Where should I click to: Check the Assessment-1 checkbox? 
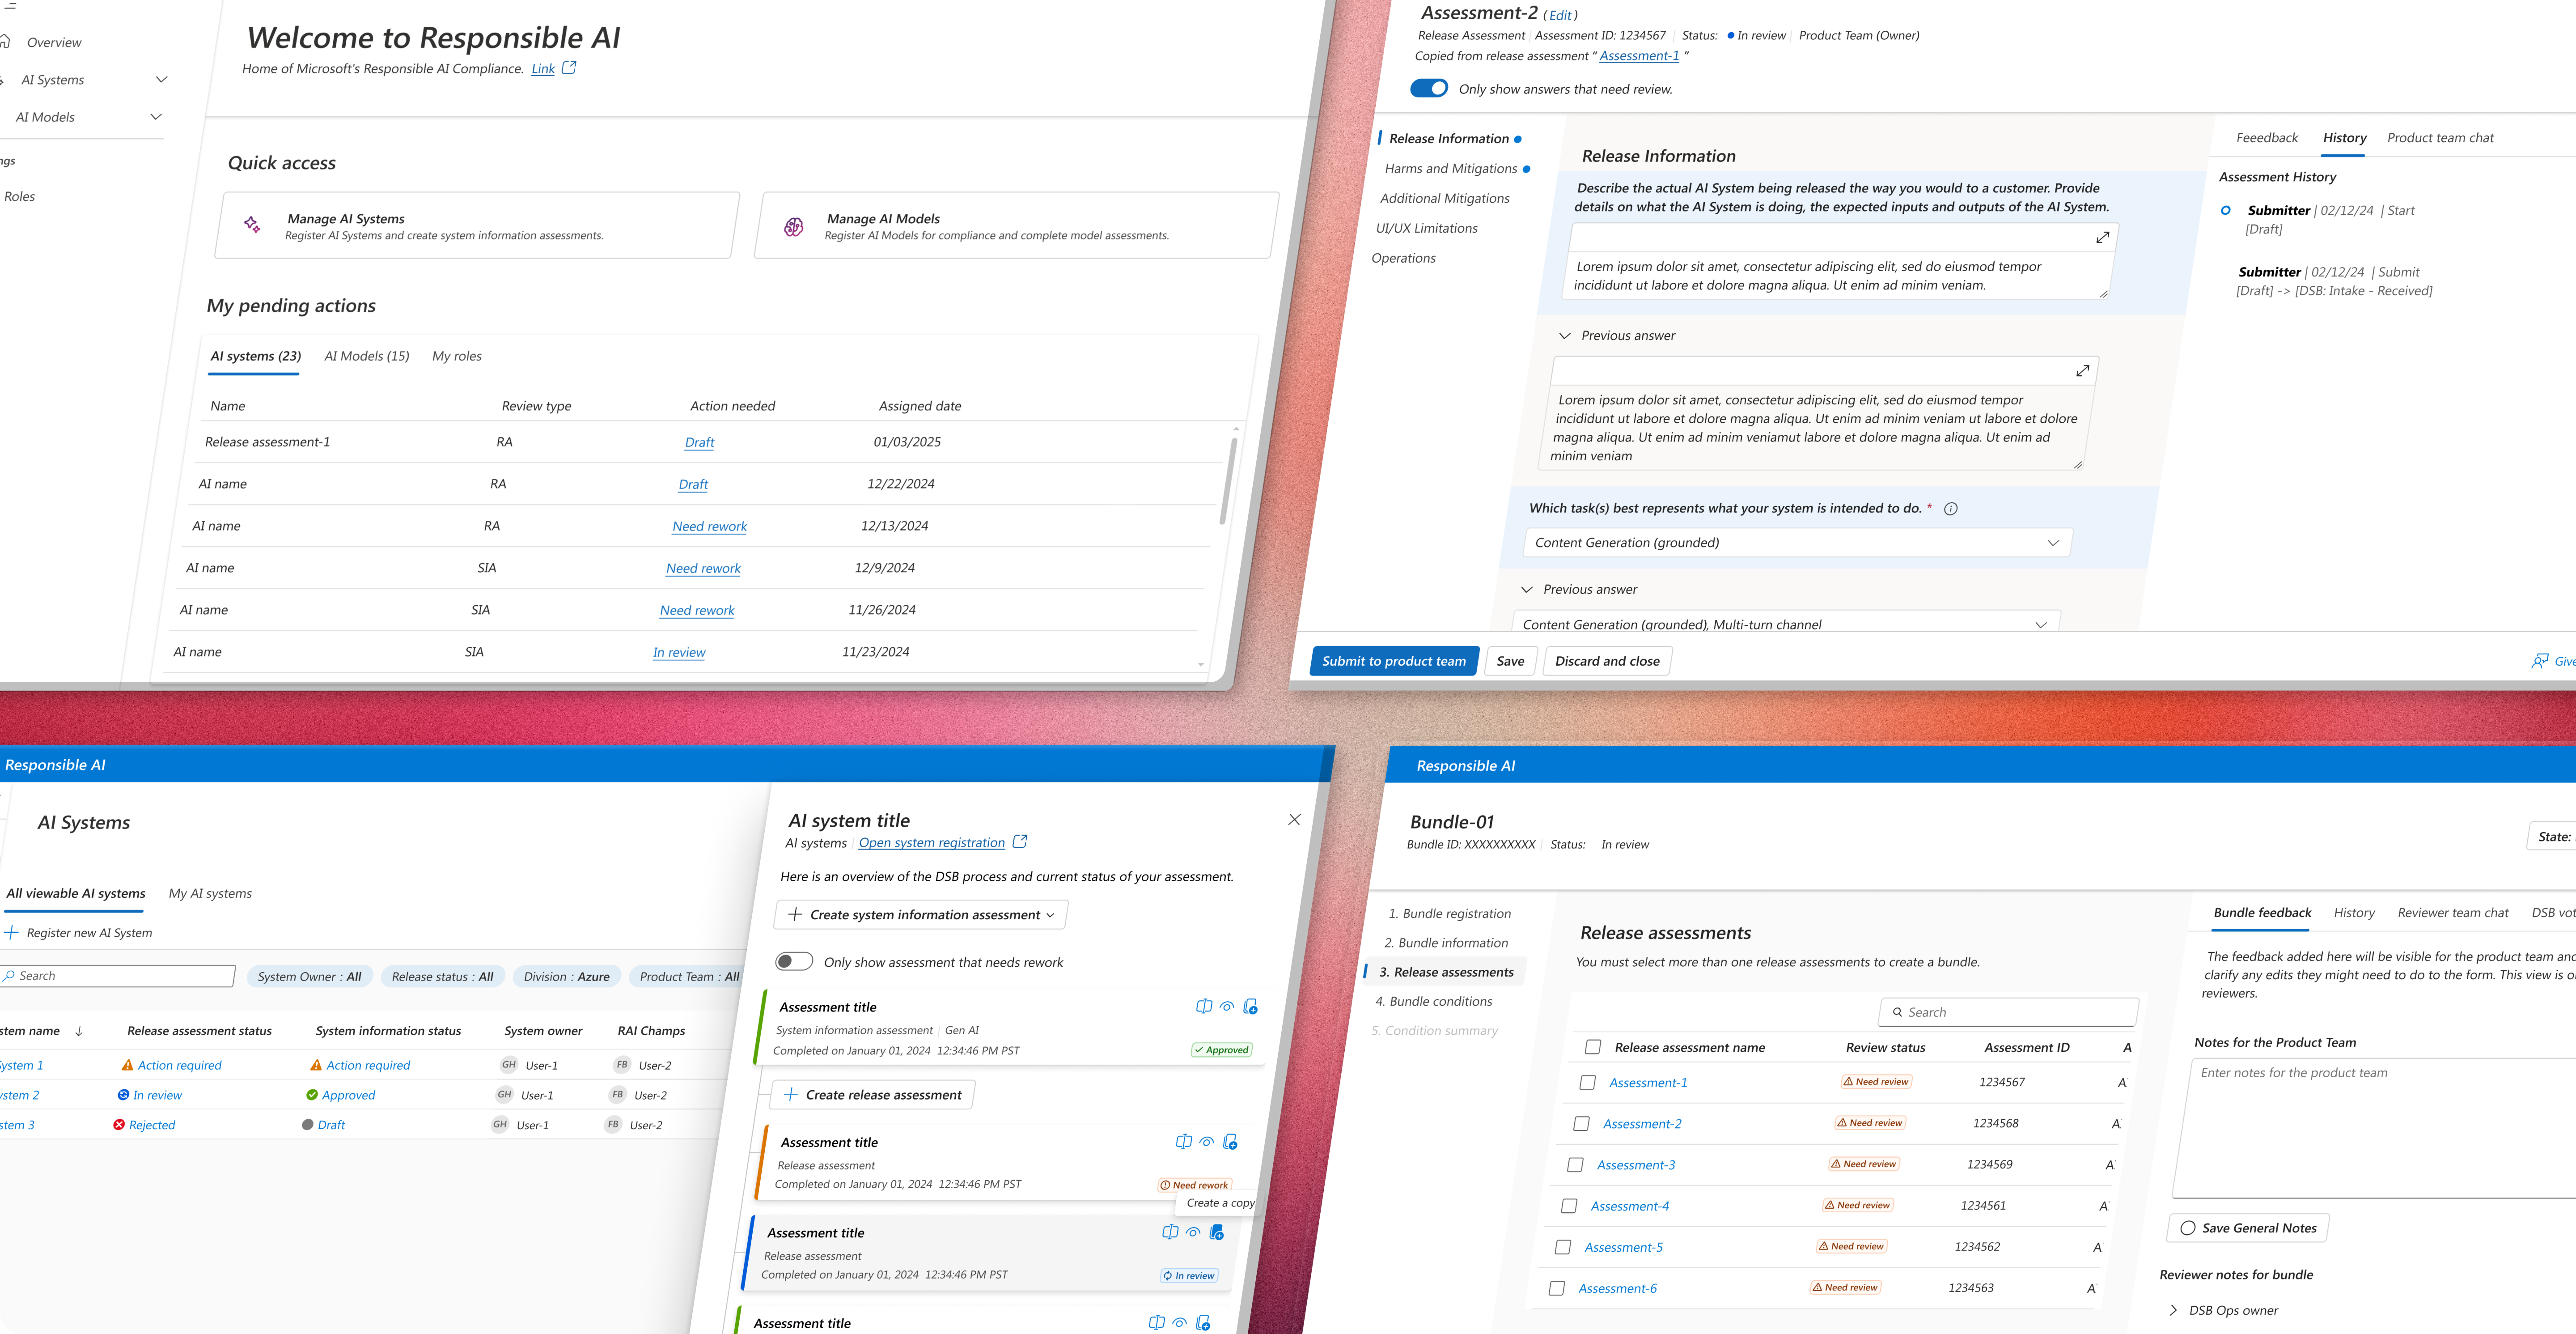pos(1587,1082)
